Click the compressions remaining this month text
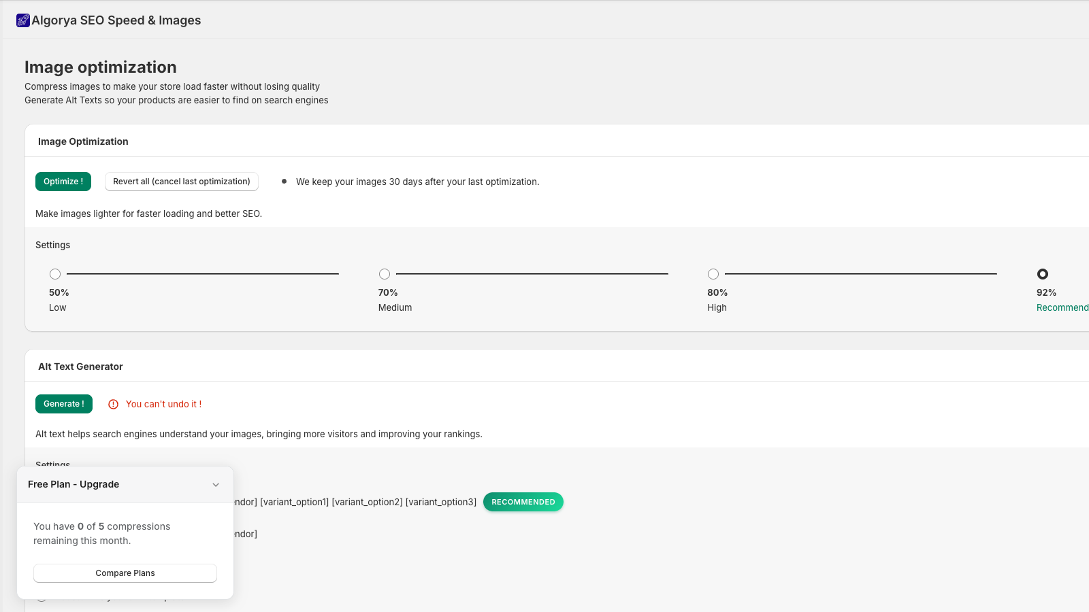This screenshot has height=612, width=1089. coord(102,534)
